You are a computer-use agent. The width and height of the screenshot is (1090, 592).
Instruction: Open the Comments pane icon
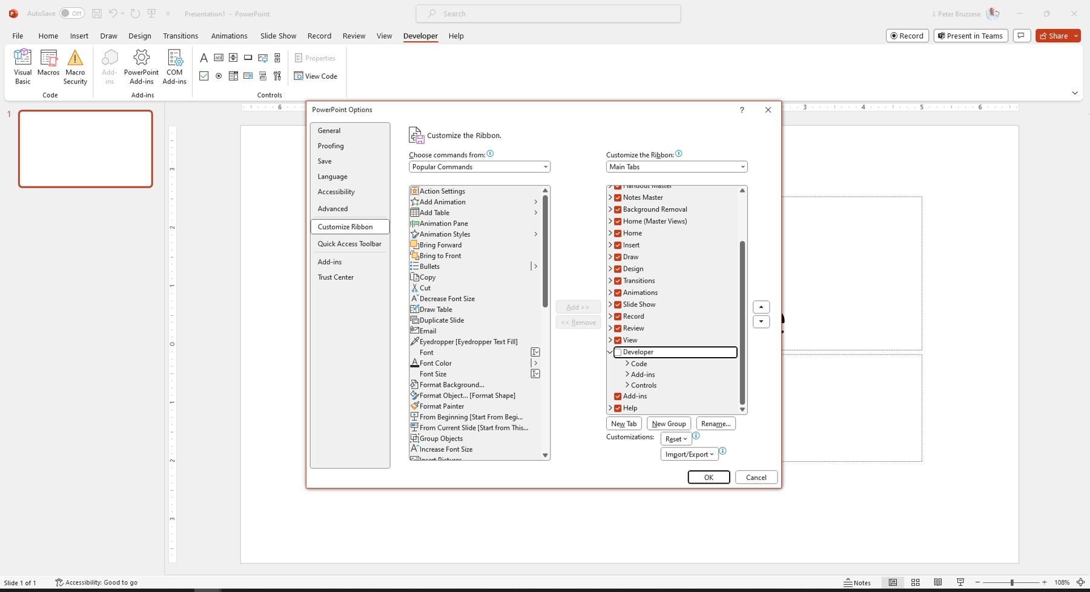coord(1022,36)
